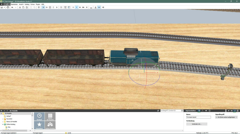This screenshot has height=134, width=240.
Task: Open the Verlauf tile with clock
Action: [x=39, y=116]
